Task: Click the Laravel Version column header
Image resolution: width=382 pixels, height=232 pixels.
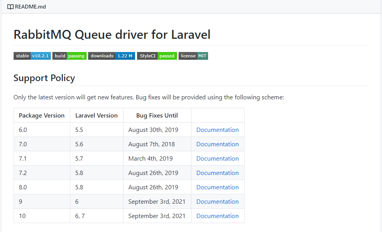Action: (x=96, y=116)
